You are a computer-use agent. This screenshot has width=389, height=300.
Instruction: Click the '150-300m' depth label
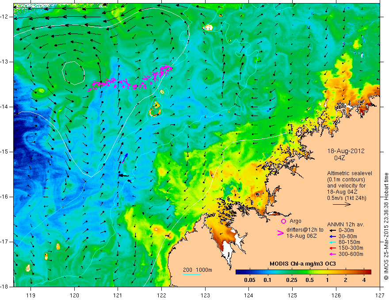click(x=351, y=248)
